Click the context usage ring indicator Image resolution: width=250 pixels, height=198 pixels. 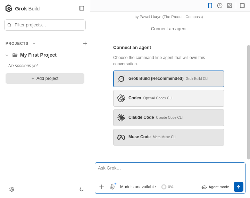pyautogui.click(x=164, y=187)
